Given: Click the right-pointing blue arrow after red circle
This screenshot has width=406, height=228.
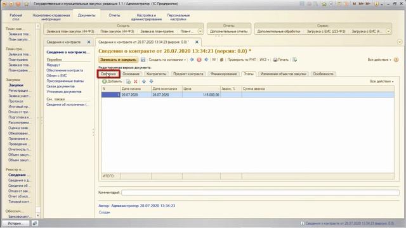Looking at the screenshot, I should [x=206, y=60].
